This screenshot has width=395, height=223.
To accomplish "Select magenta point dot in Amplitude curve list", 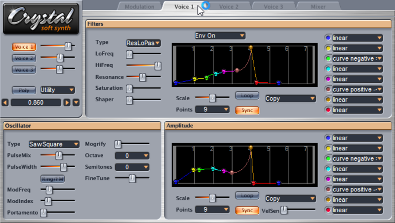I will [328, 180].
